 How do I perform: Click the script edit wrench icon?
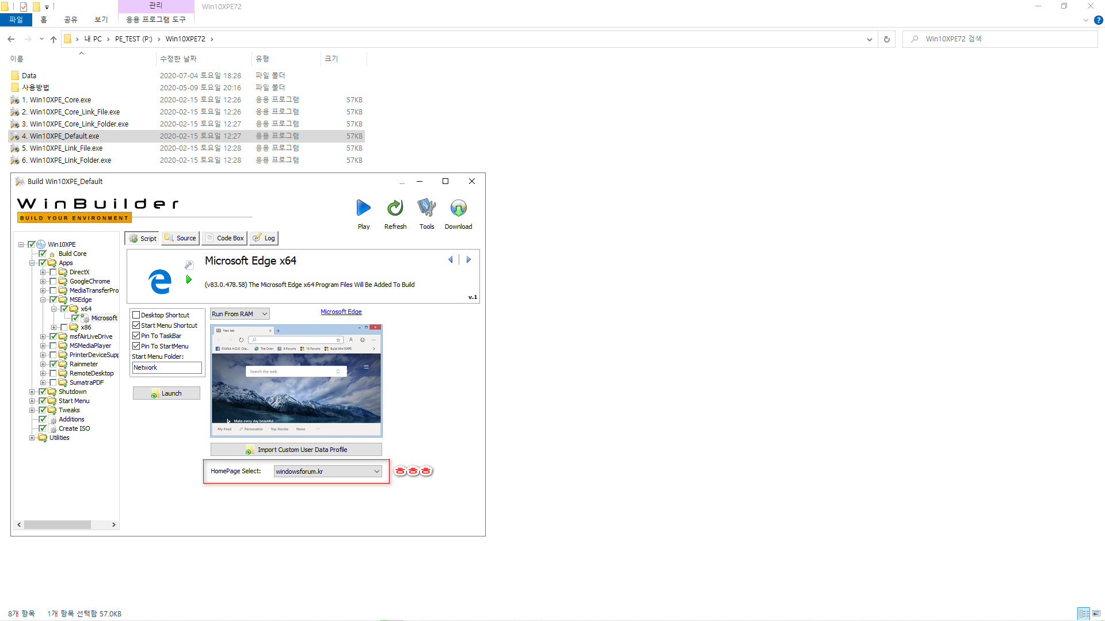point(189,265)
